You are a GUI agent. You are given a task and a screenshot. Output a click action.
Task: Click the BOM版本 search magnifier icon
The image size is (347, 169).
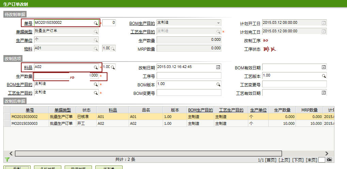[218, 84]
